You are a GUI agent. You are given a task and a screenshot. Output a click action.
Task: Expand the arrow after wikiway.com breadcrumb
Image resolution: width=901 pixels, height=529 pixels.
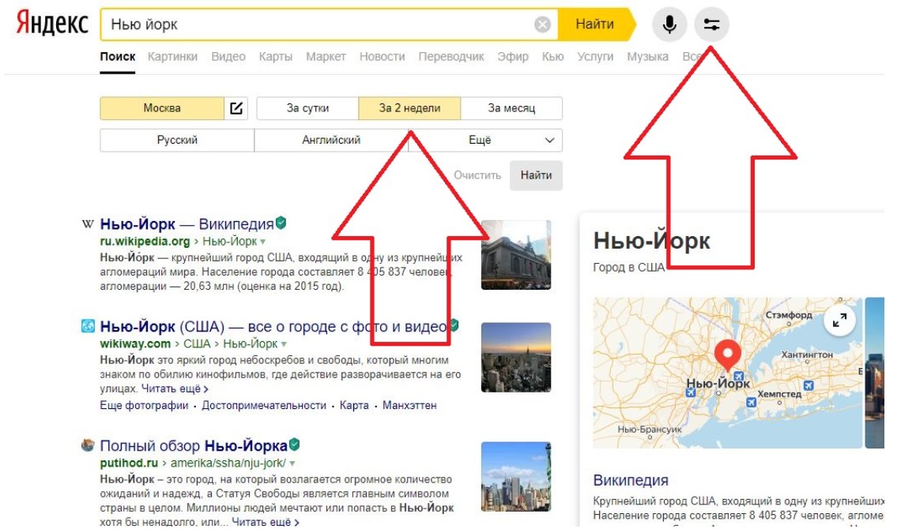(x=283, y=344)
